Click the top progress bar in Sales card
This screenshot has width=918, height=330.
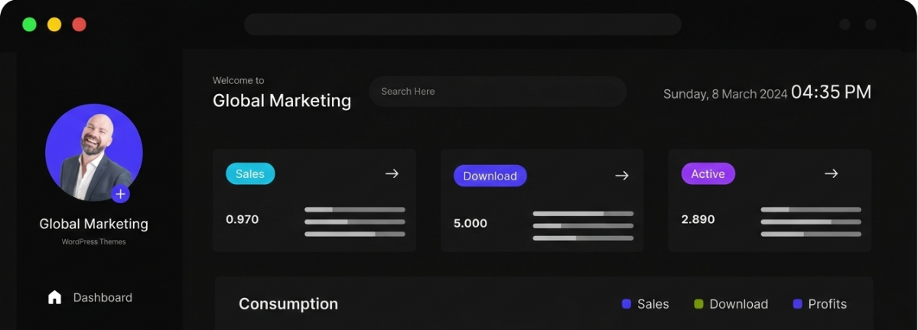355,209
